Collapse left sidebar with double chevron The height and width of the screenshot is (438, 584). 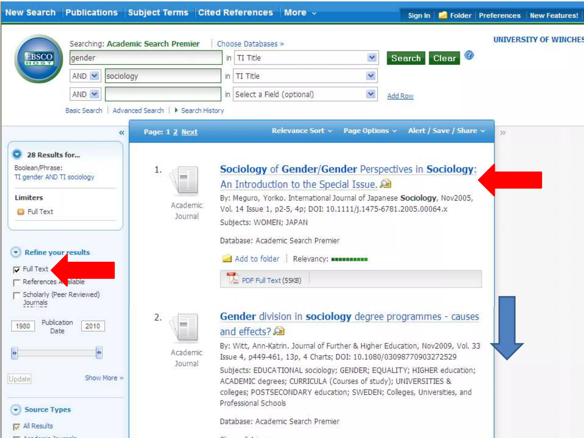pos(121,133)
